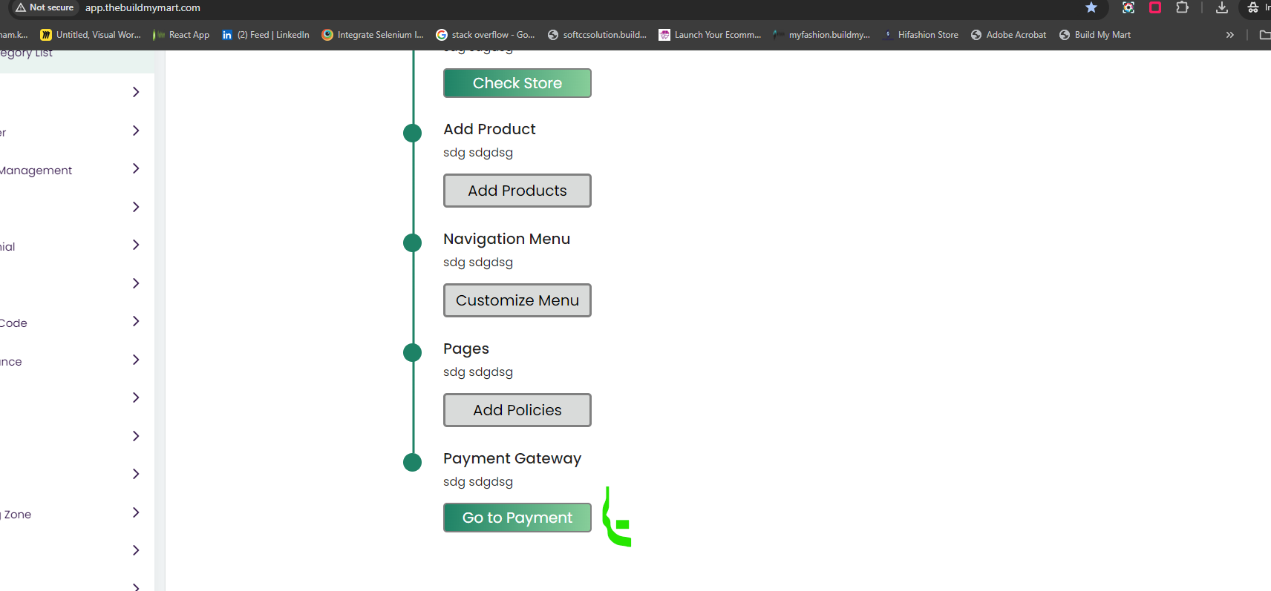This screenshot has width=1271, height=591.
Task: Open the Integrate Selenium bookmark
Action: (x=373, y=35)
